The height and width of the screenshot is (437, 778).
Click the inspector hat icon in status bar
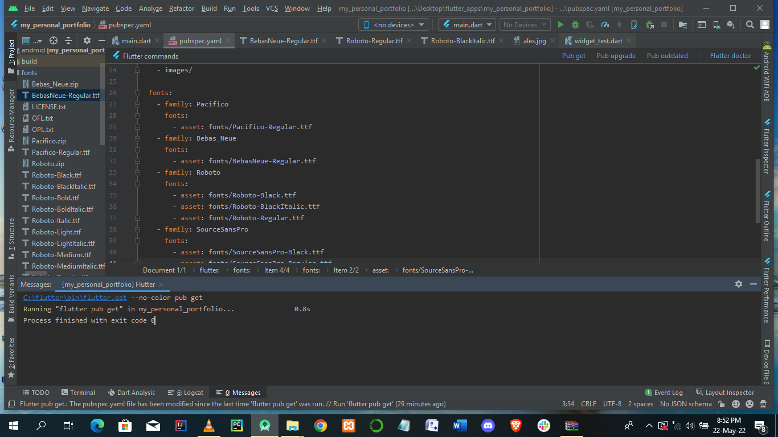point(763,404)
